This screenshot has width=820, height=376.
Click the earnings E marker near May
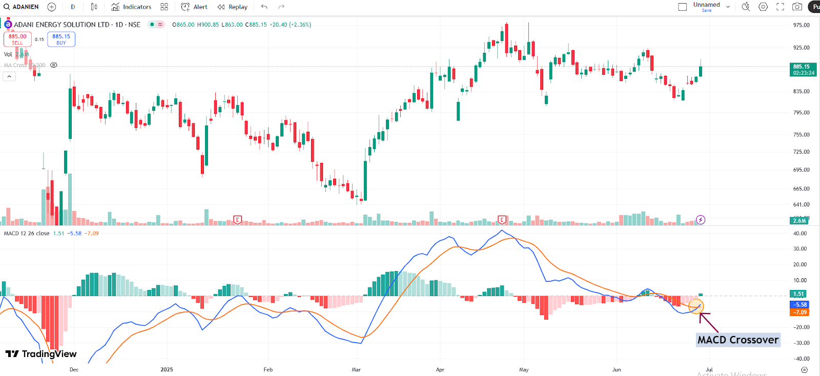tap(502, 220)
